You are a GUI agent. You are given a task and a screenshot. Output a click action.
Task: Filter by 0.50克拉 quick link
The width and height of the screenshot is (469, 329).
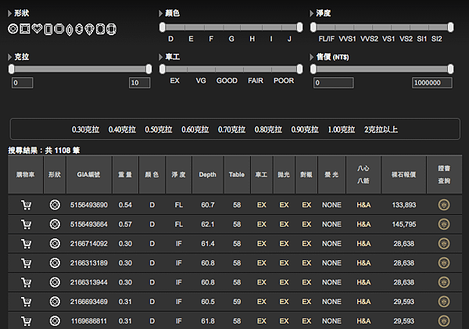coord(159,130)
